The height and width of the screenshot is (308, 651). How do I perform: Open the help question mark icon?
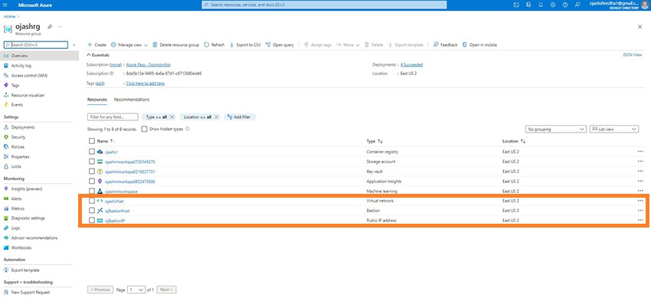[x=565, y=5]
